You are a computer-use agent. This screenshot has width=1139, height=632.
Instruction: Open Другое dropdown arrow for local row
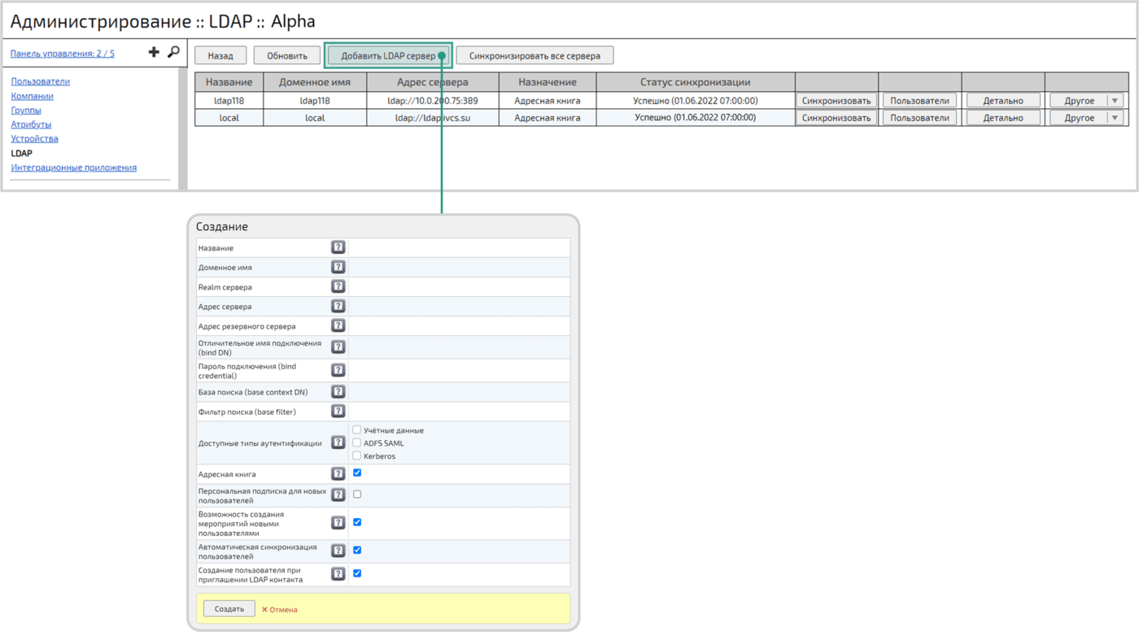[1115, 118]
